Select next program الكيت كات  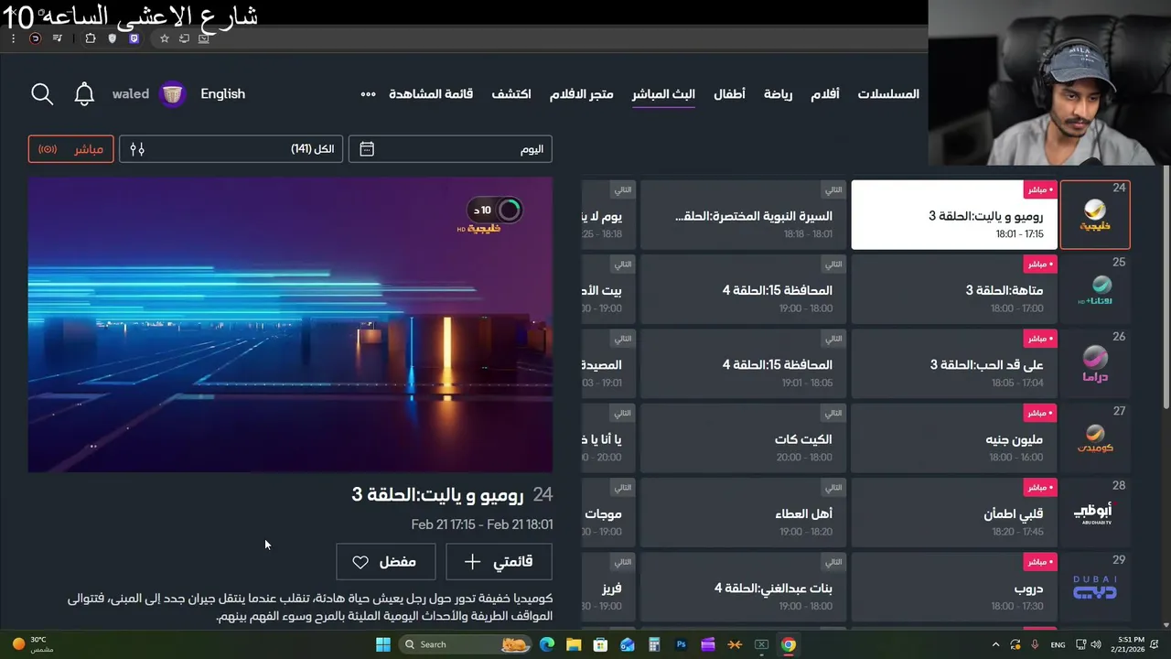click(743, 438)
